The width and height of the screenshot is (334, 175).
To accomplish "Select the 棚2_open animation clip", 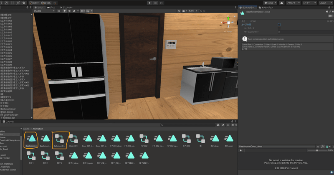I will click(x=229, y=140).
